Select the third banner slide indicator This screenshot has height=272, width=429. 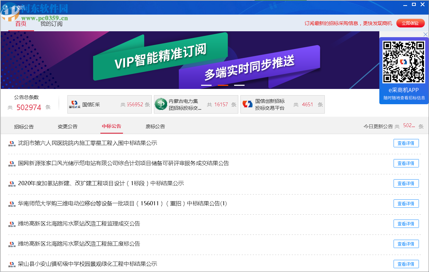click(x=239, y=85)
